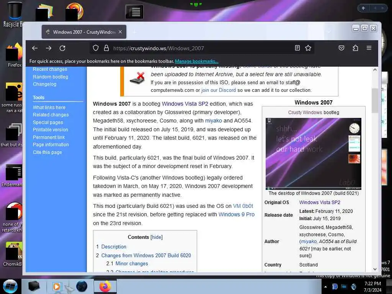Bookmark this page with the star icon
Image resolution: width=392 pixels, height=294 pixels.
[308, 48]
